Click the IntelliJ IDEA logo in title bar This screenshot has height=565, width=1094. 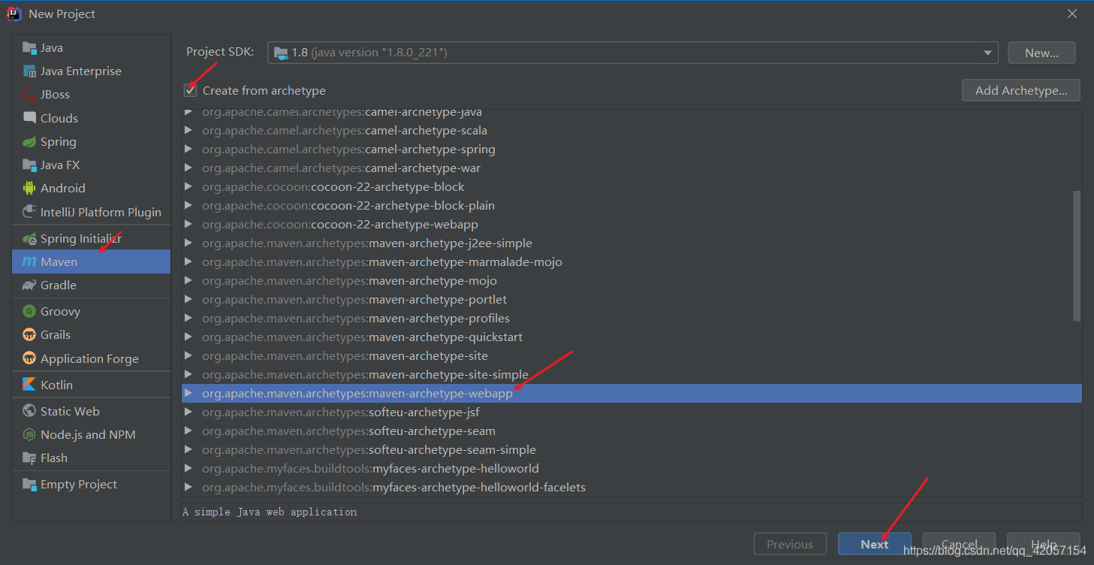coord(14,14)
